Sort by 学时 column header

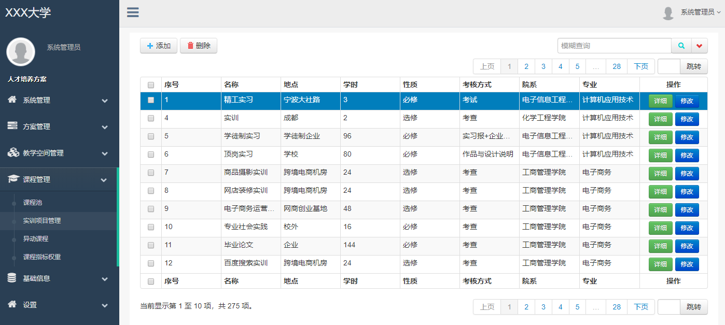[370, 84]
